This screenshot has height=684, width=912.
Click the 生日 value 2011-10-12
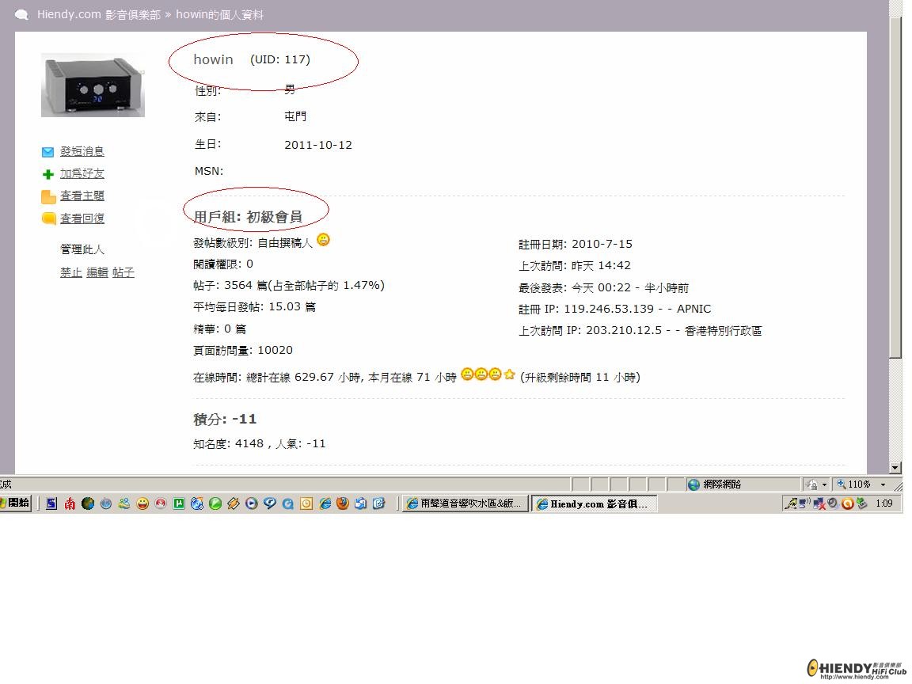click(x=318, y=145)
